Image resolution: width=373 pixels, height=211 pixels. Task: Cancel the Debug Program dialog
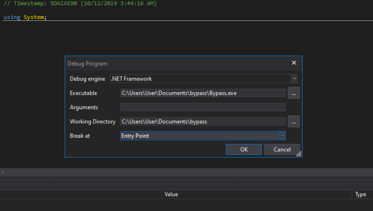pos(282,149)
